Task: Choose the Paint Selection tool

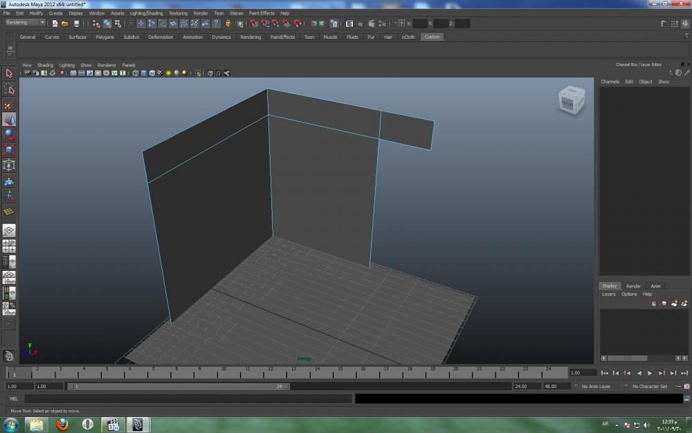Action: click(x=9, y=105)
